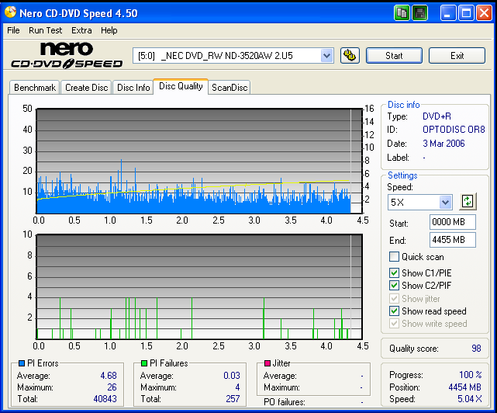Viewport: 497px width, 413px height.
Task: Click the disc ID OPTODISC OR8
Action: (454, 130)
